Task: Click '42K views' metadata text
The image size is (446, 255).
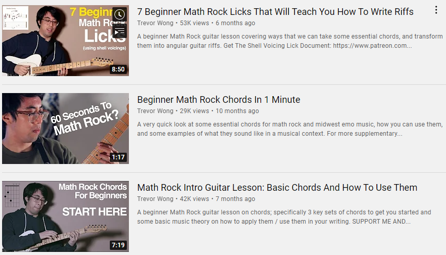Action: click(x=194, y=199)
